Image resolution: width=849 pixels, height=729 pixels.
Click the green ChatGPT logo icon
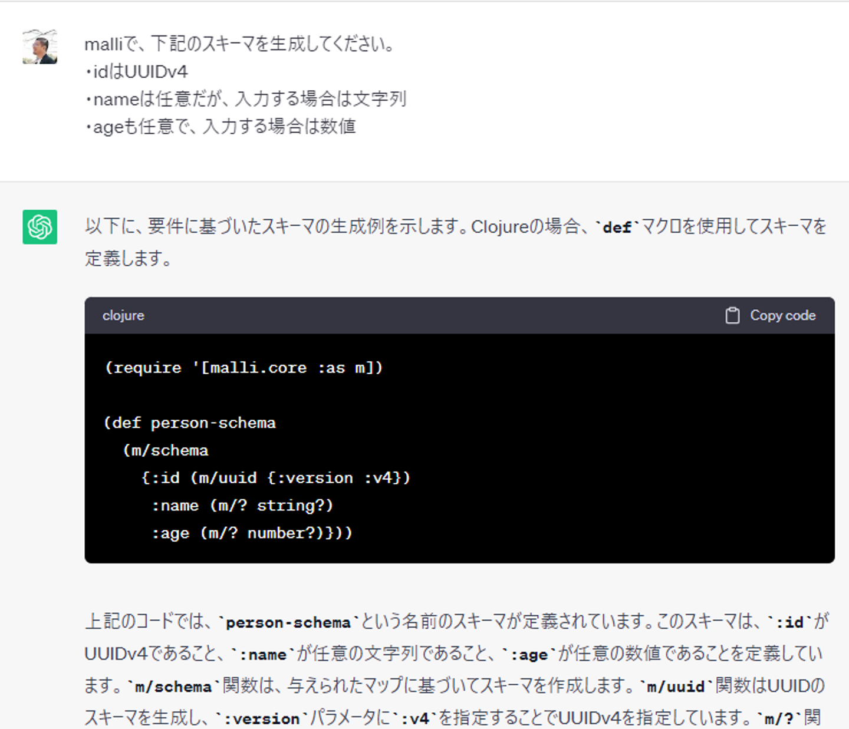click(x=40, y=227)
